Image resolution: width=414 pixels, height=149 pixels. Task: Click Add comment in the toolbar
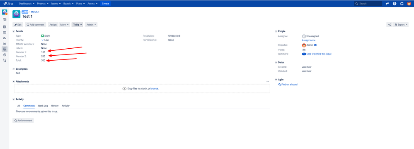[x=35, y=25]
